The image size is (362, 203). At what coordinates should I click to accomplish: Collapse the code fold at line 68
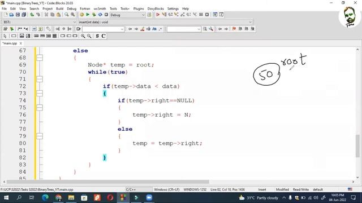(40, 58)
